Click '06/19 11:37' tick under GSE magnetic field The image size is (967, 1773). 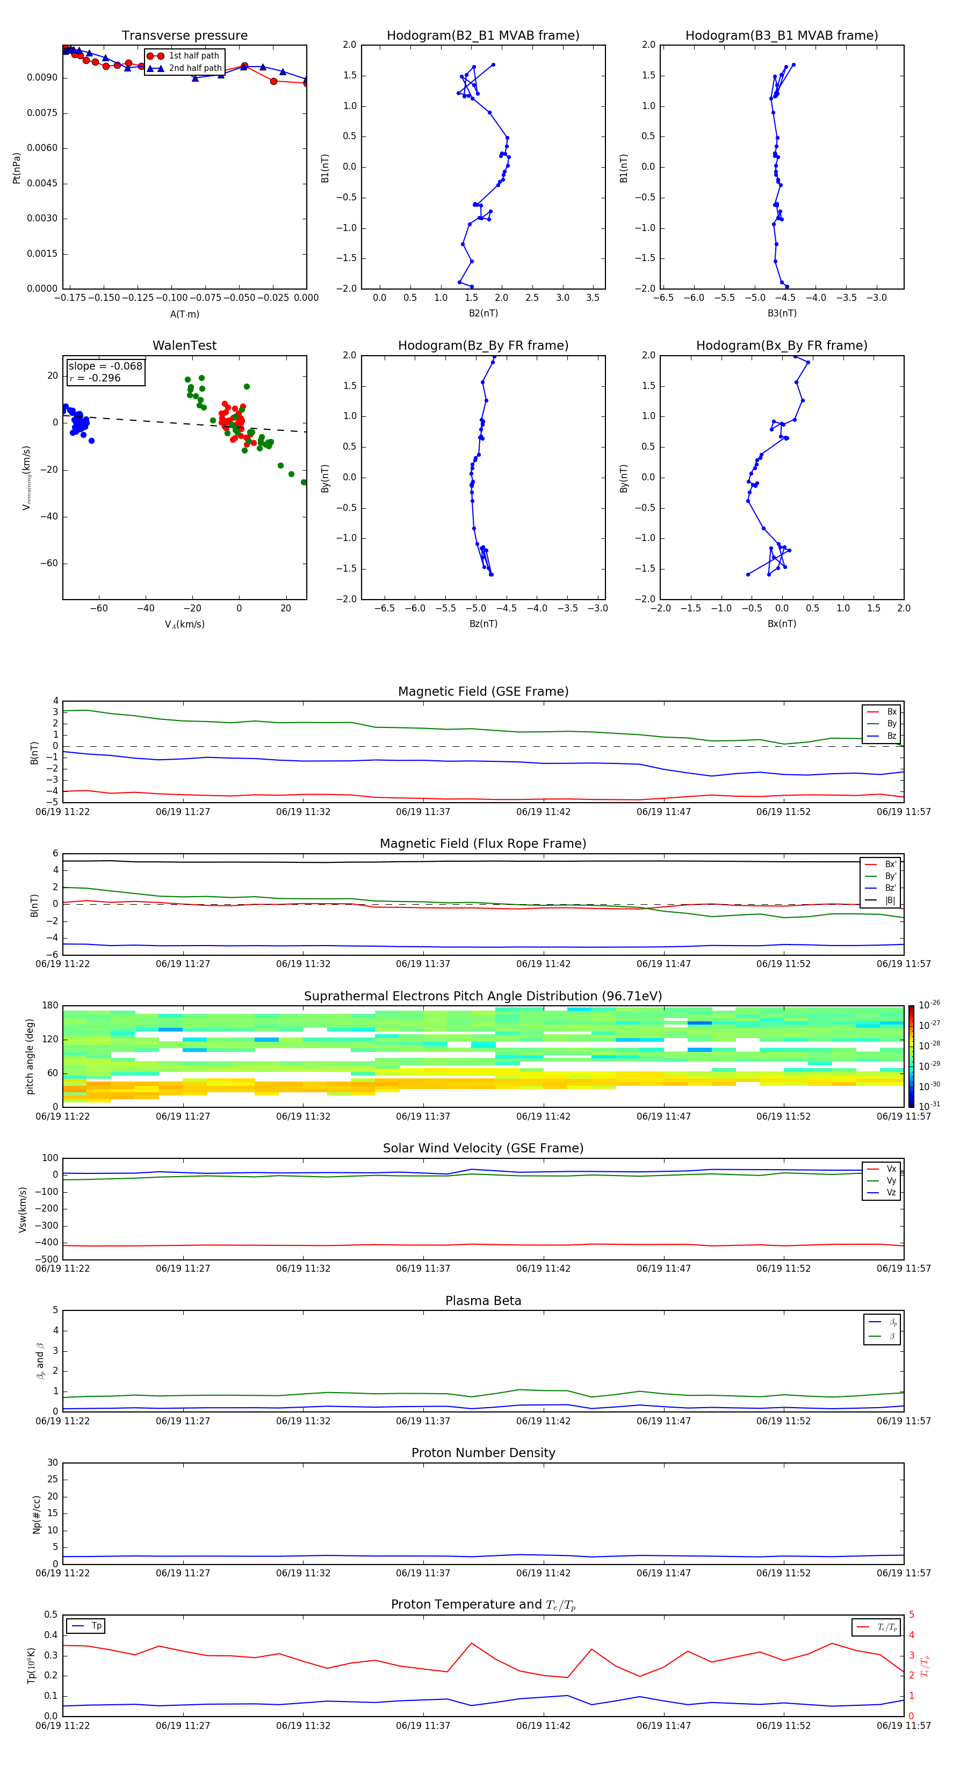[x=423, y=812]
